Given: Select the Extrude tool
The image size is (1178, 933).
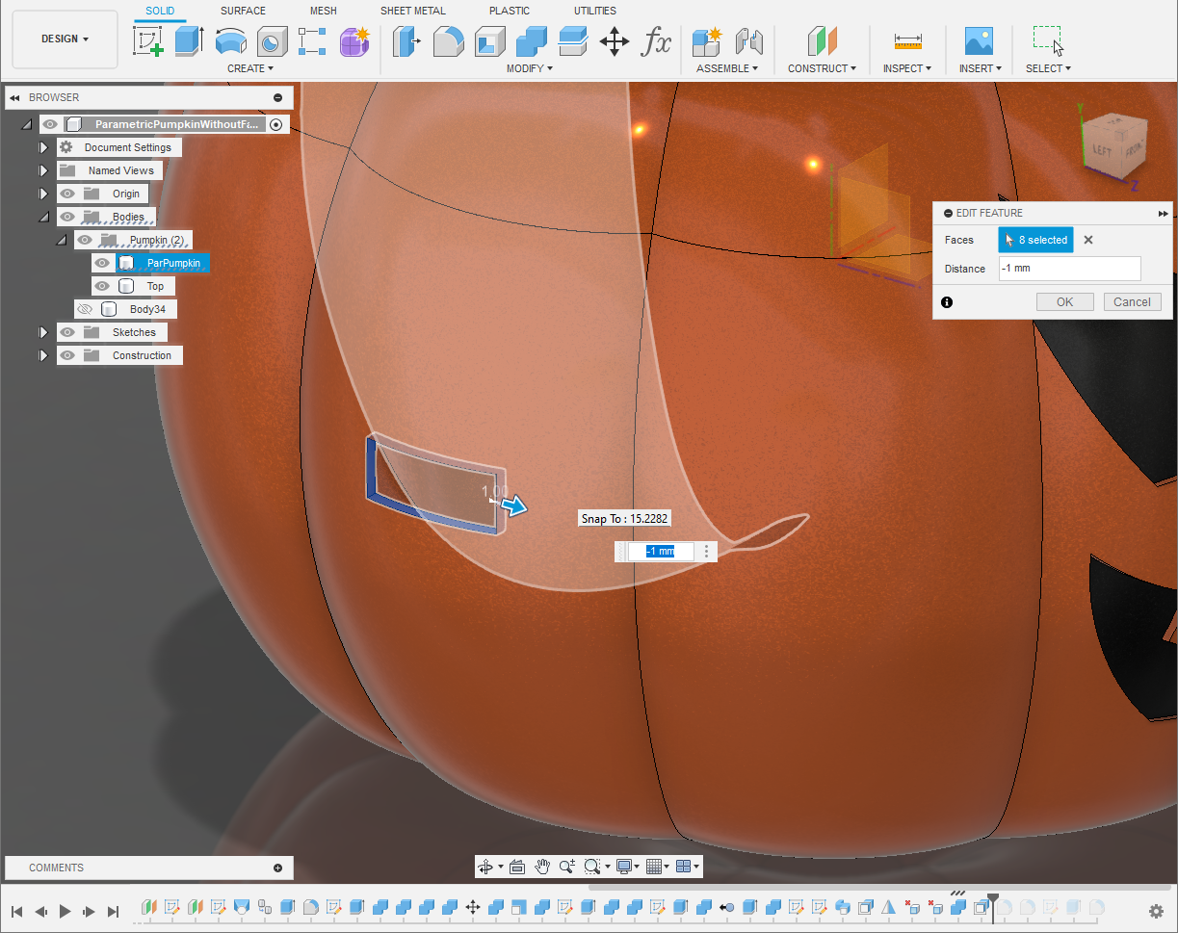Looking at the screenshot, I should tap(189, 41).
